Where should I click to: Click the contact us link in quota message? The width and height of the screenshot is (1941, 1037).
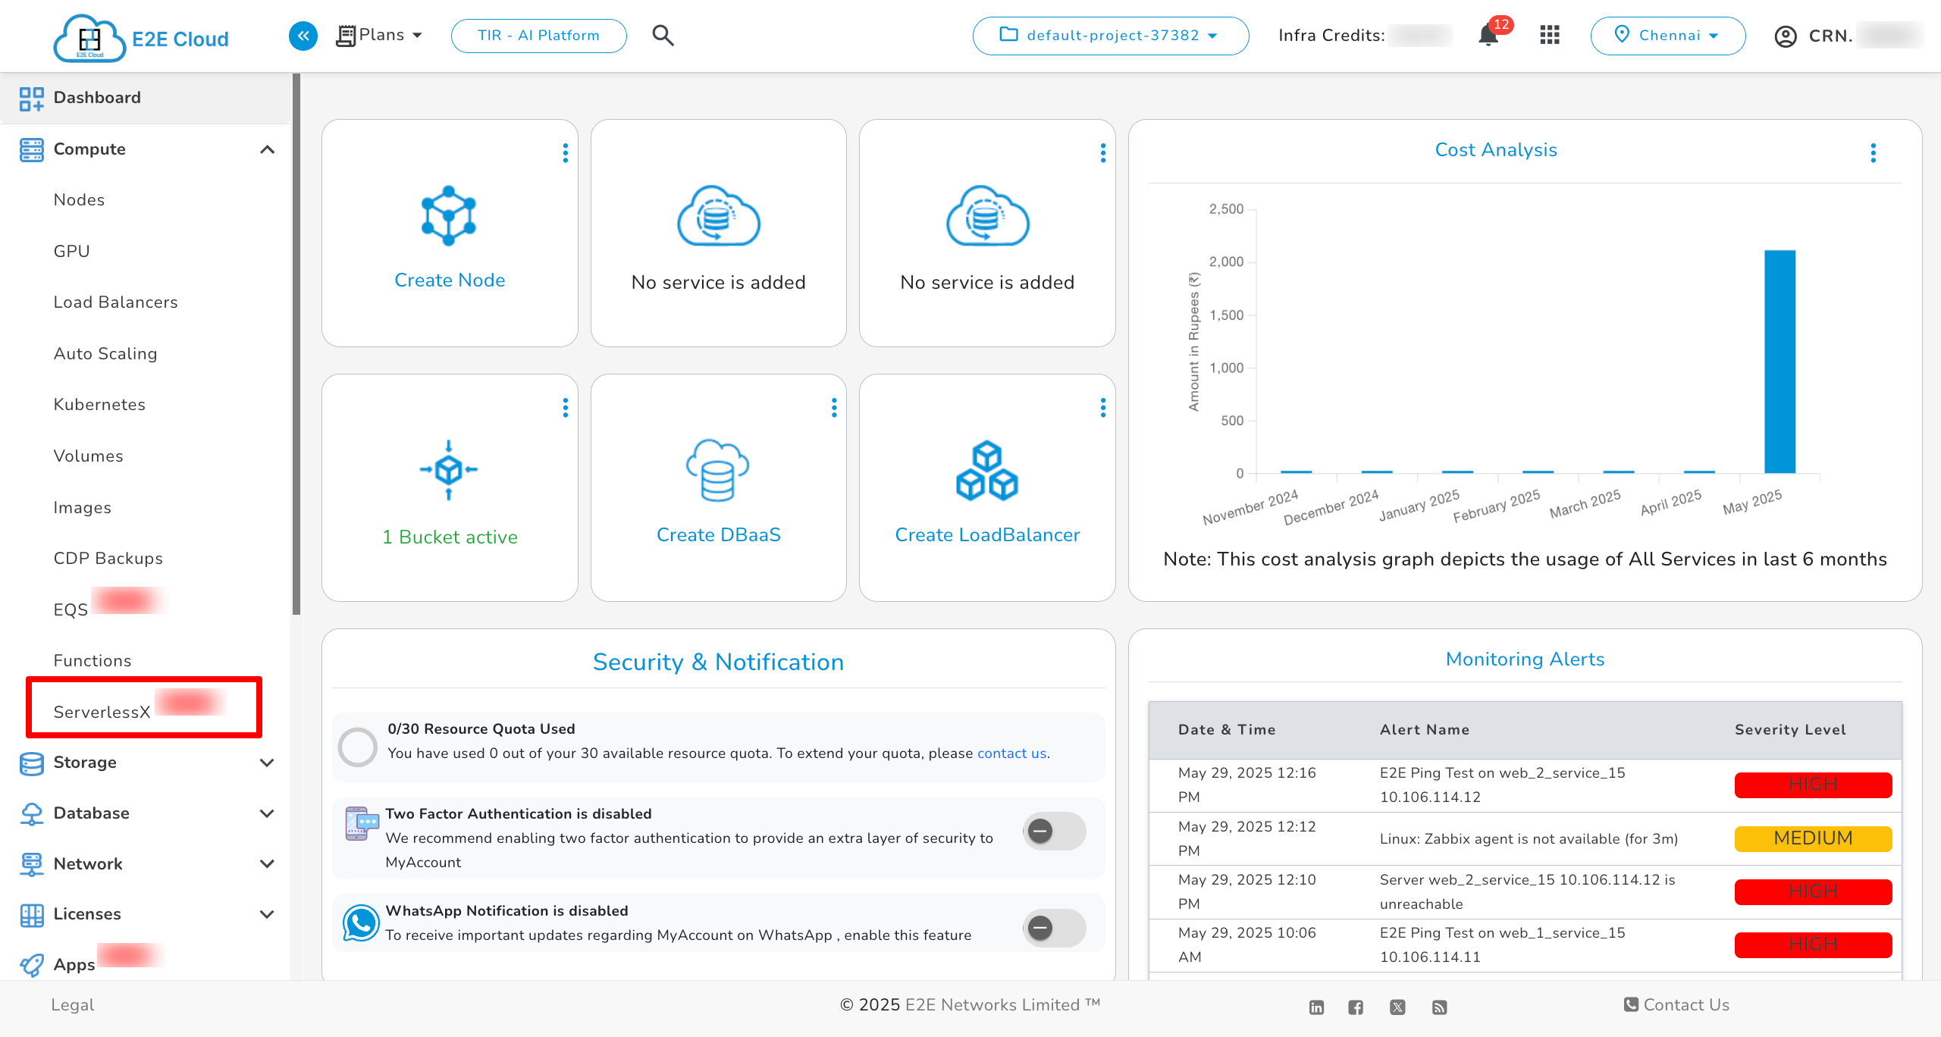[x=1011, y=753]
